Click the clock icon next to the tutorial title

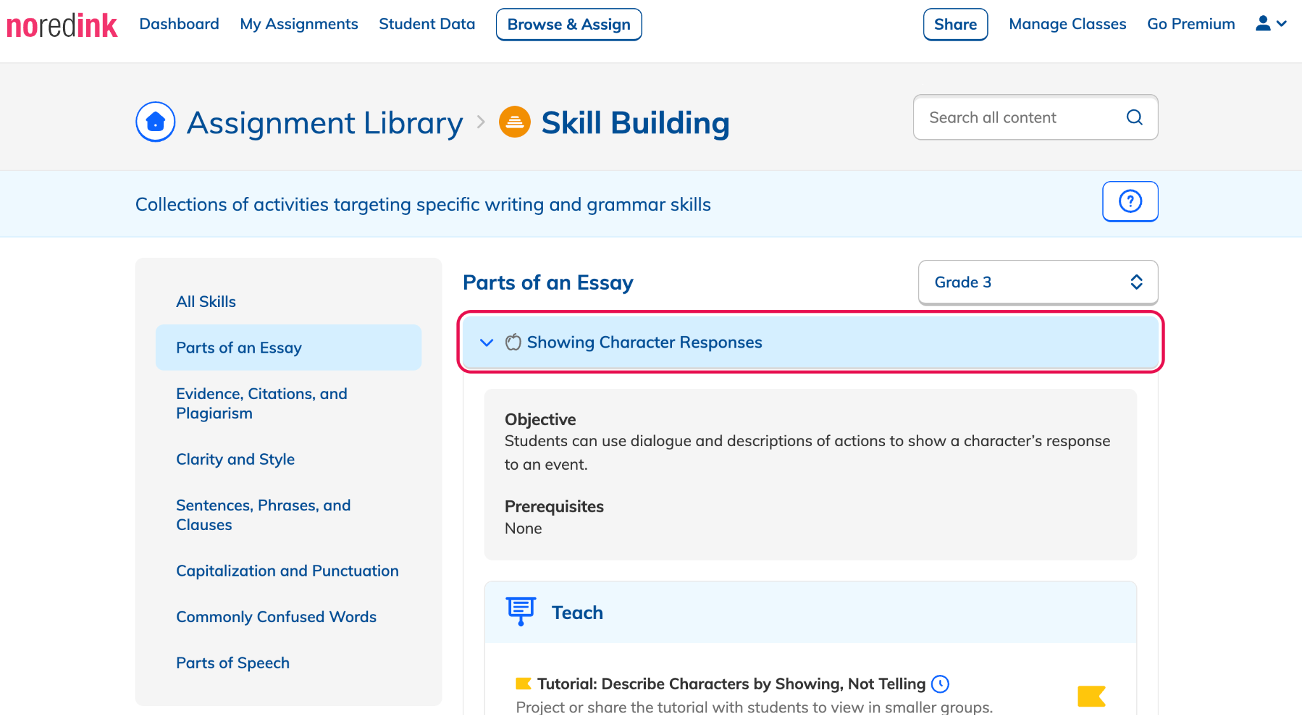940,684
